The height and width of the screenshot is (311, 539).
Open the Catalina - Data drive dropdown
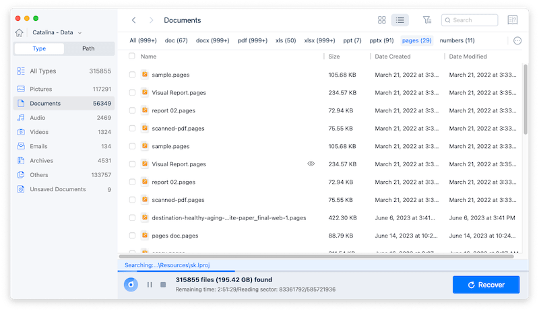pyautogui.click(x=57, y=32)
